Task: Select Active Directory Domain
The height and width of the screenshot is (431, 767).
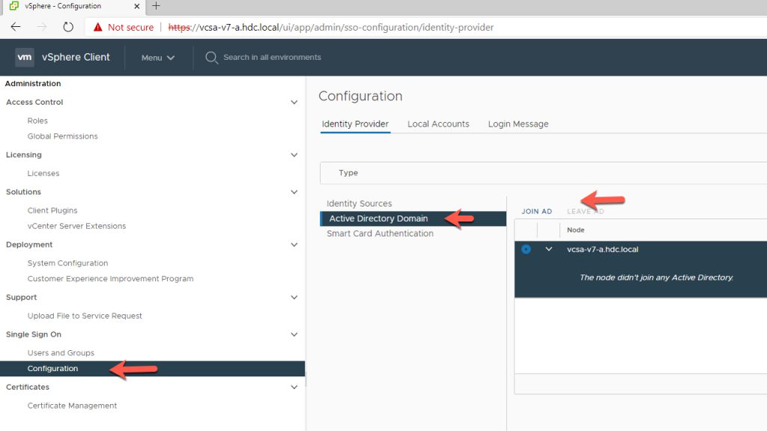Action: click(x=413, y=218)
